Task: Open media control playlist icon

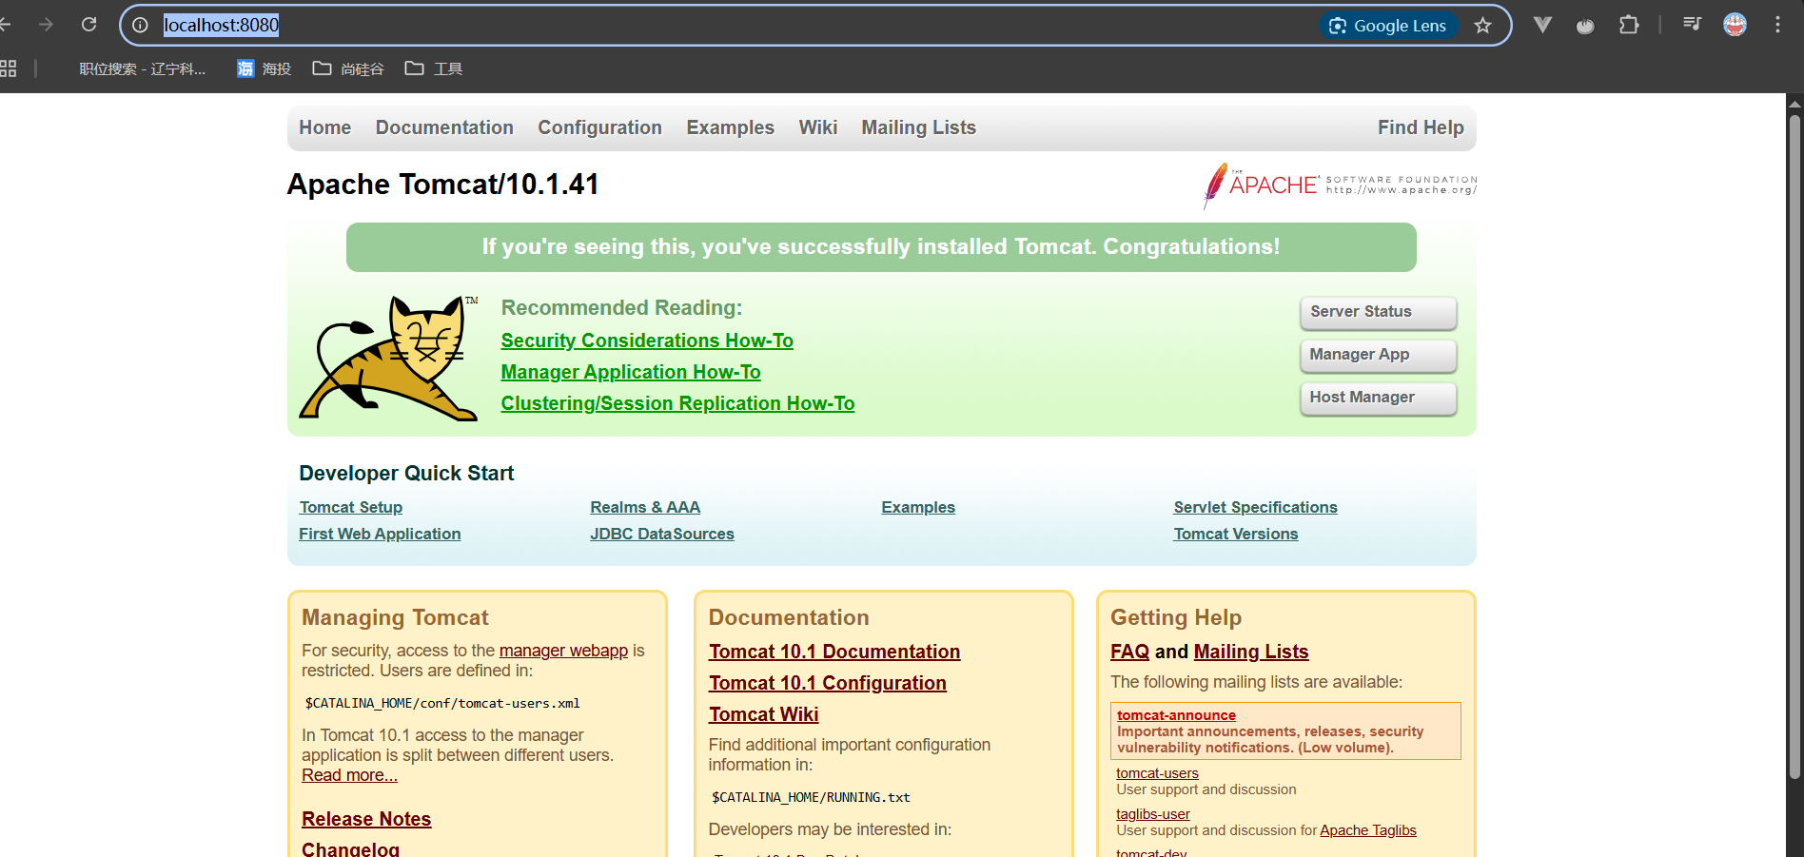Action: (x=1692, y=25)
